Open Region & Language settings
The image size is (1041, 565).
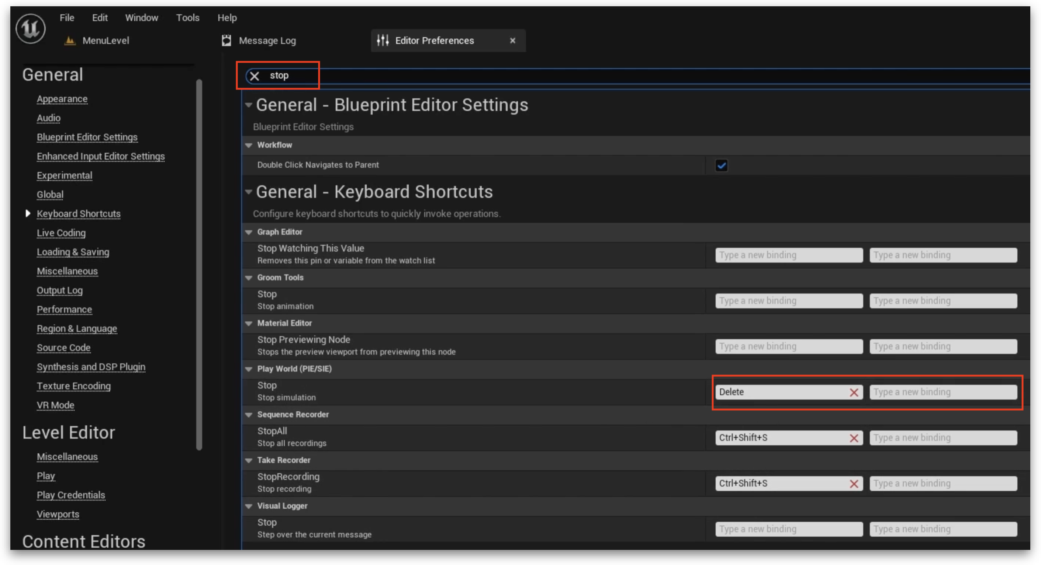click(x=77, y=329)
